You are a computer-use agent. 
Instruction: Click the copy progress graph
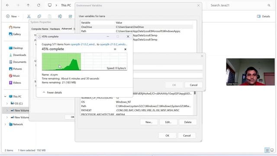pyautogui.click(x=84, y=62)
